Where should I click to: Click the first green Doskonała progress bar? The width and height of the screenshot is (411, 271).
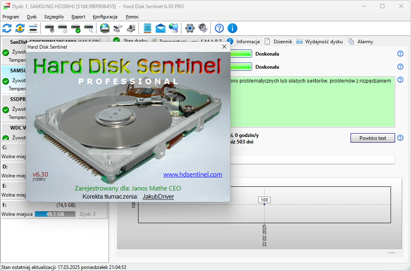click(x=241, y=54)
